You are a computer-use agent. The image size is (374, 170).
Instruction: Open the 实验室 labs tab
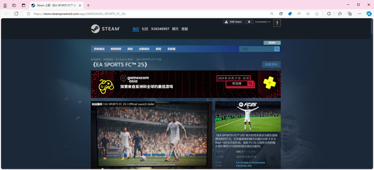click(x=171, y=49)
